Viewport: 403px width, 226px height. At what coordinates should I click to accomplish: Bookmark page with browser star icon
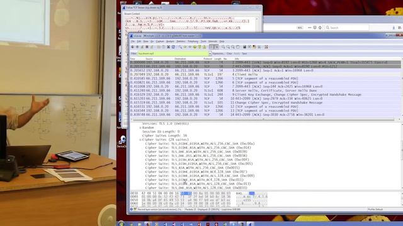coord(320,28)
